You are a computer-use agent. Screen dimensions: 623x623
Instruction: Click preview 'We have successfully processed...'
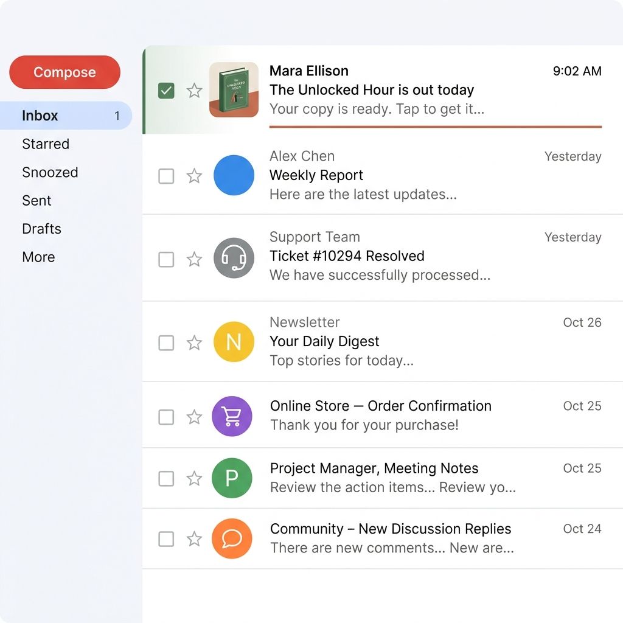380,275
